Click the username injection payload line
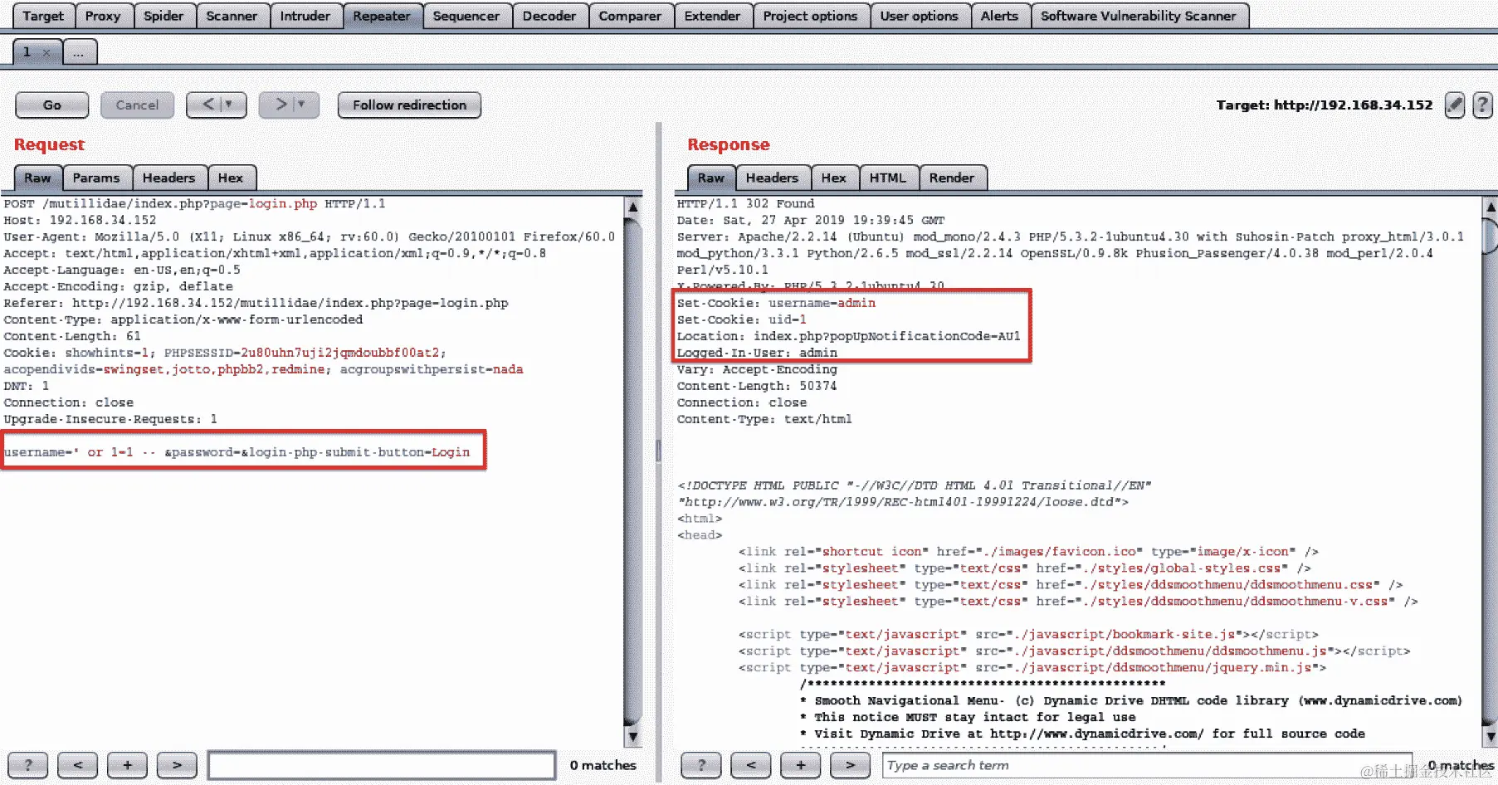Viewport: 1498px width, 785px height. click(237, 452)
